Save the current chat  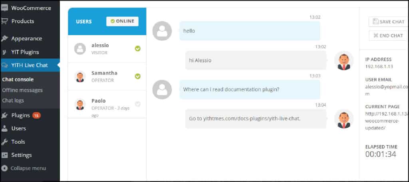[x=388, y=22]
